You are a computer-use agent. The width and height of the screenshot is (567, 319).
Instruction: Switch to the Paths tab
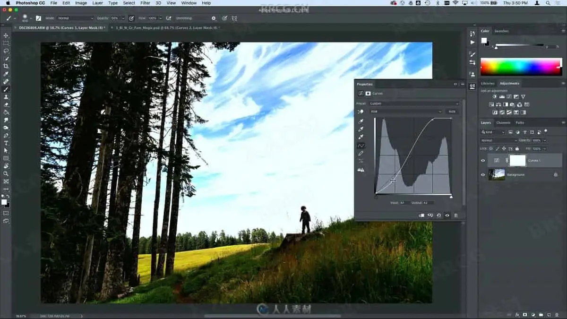pos(519,122)
